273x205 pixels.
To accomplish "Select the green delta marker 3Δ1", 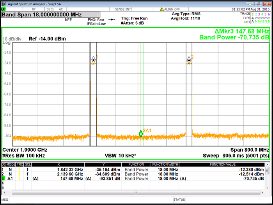I will coord(141,134).
